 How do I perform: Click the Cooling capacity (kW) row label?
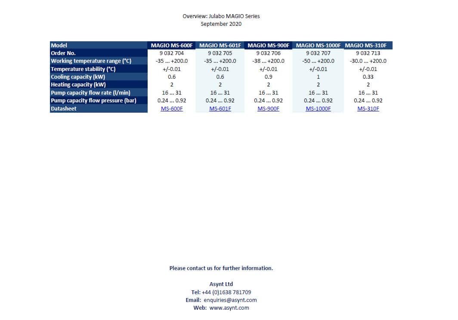pyautogui.click(x=99, y=77)
